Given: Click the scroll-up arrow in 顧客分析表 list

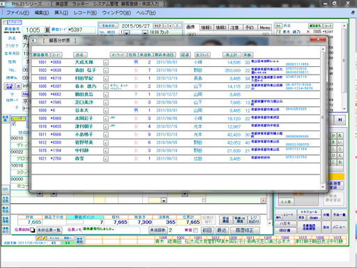Looking at the screenshot, I should coord(323,49).
